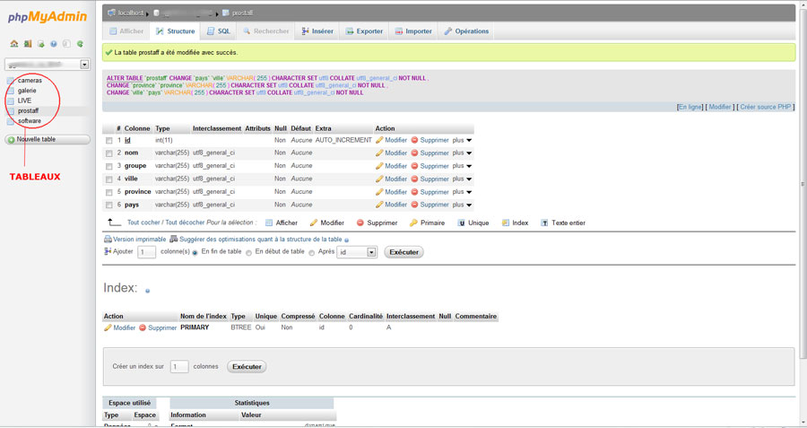
Task: Check the checkbox for the groupe column
Action: [x=108, y=166]
